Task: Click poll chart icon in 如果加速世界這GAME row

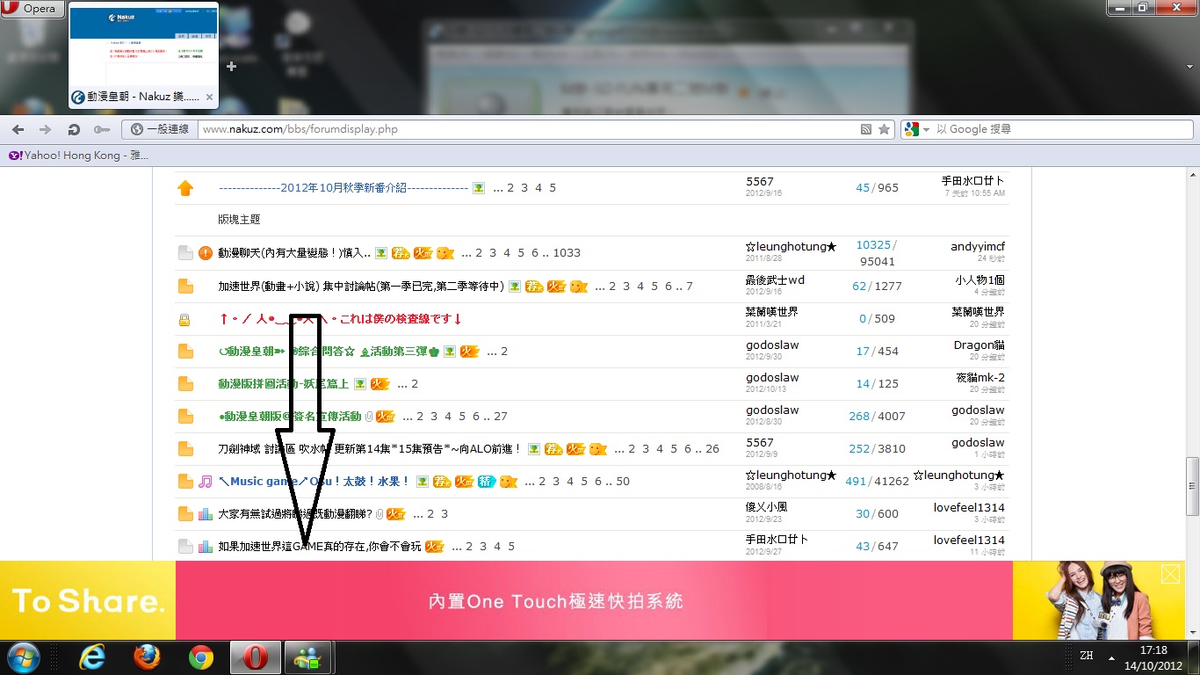Action: coord(206,547)
